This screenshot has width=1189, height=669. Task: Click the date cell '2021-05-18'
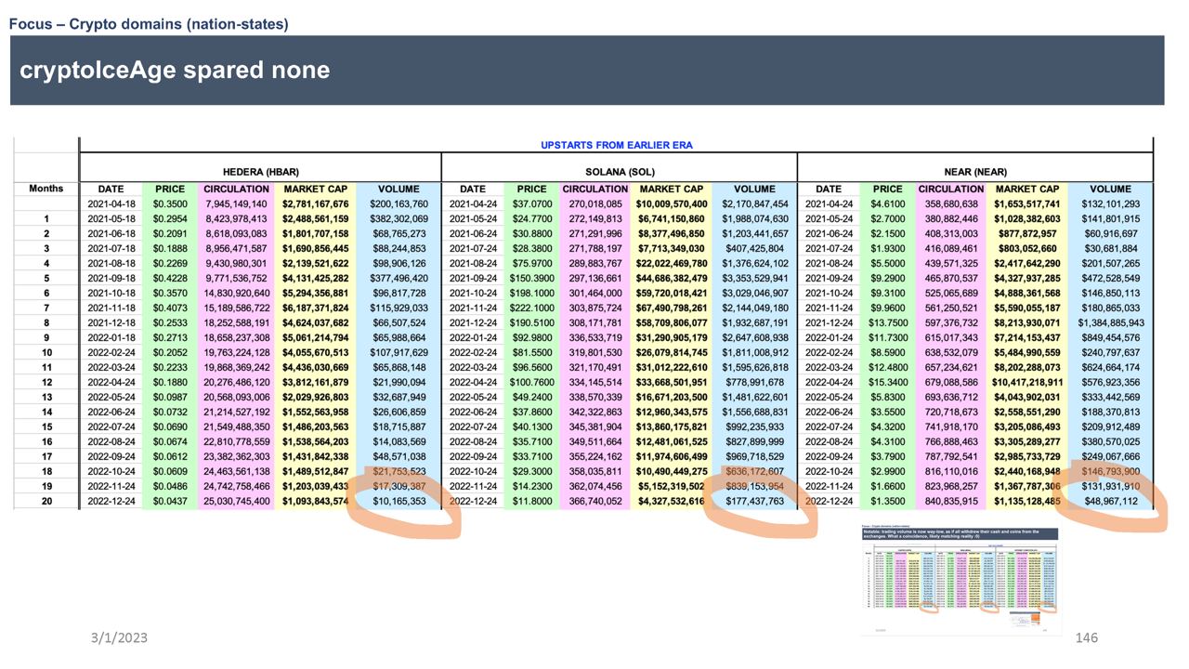[111, 218]
